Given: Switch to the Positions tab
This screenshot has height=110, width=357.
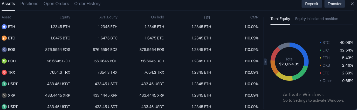Looking at the screenshot, I should (29, 4).
